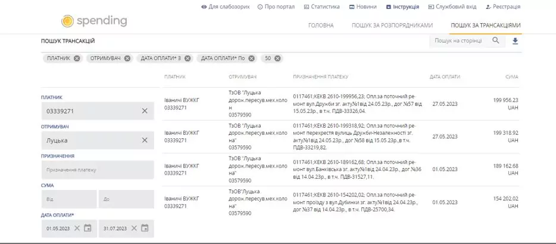This screenshot has height=244, width=556.
Task: Remove the ОТРИМУВАЧ filter chip
Action: [x=127, y=58]
